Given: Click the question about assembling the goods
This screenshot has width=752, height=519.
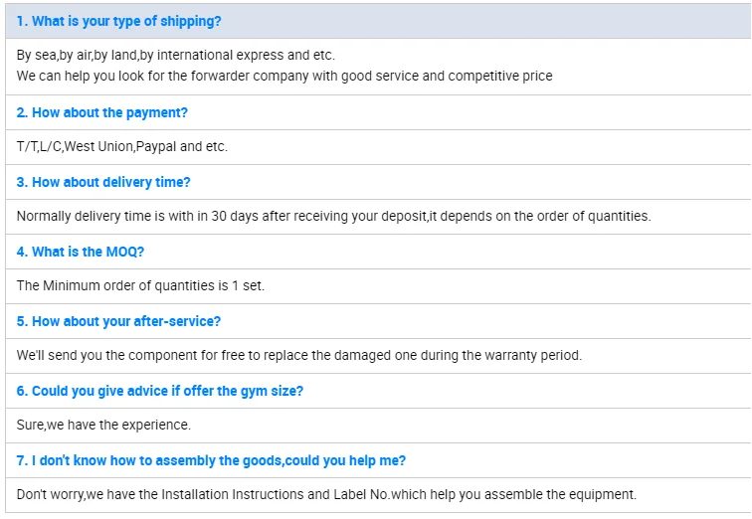Looking at the screenshot, I should [211, 460].
